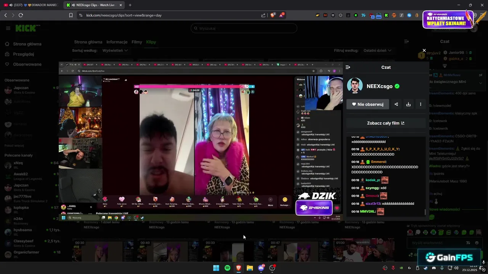
Task: Open the Ostatni dzień filter dropdown
Action: click(377, 50)
